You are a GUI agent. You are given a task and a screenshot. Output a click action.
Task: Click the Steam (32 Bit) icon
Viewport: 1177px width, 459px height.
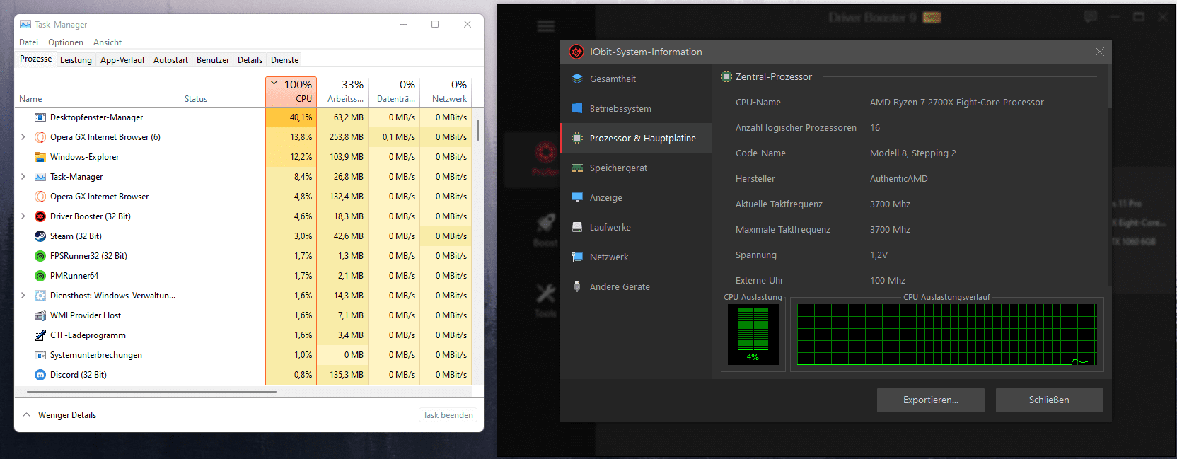tap(40, 236)
